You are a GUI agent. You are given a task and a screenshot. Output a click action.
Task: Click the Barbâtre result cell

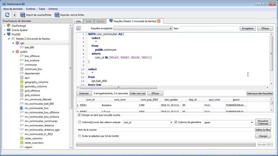(120, 105)
